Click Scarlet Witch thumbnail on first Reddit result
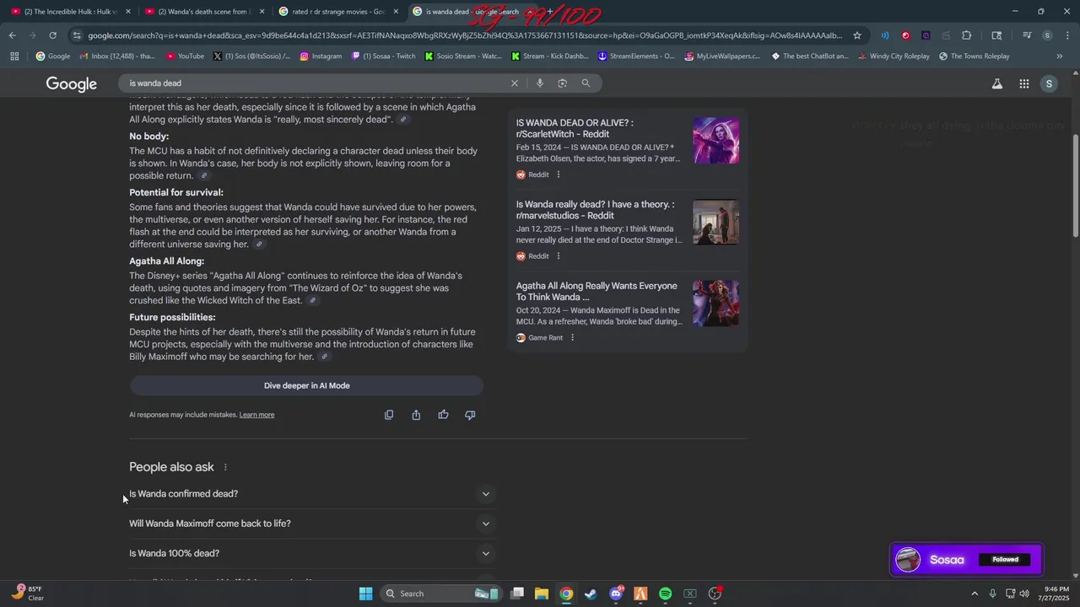 715,141
